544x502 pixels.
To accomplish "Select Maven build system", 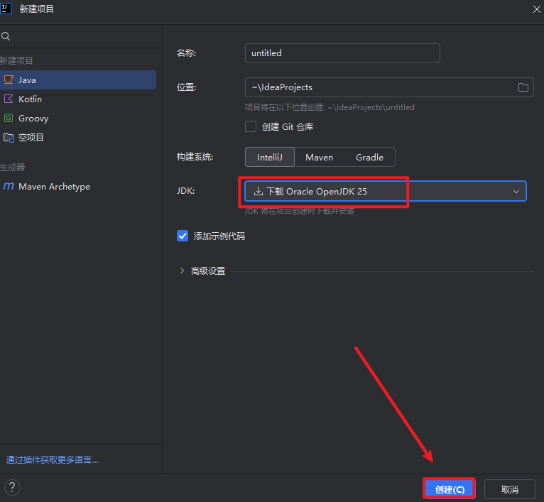I will [x=319, y=157].
